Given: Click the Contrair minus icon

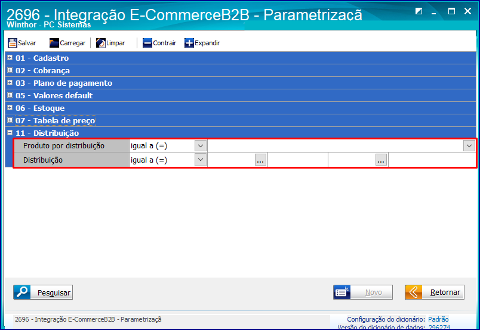Looking at the screenshot, I should 147,43.
